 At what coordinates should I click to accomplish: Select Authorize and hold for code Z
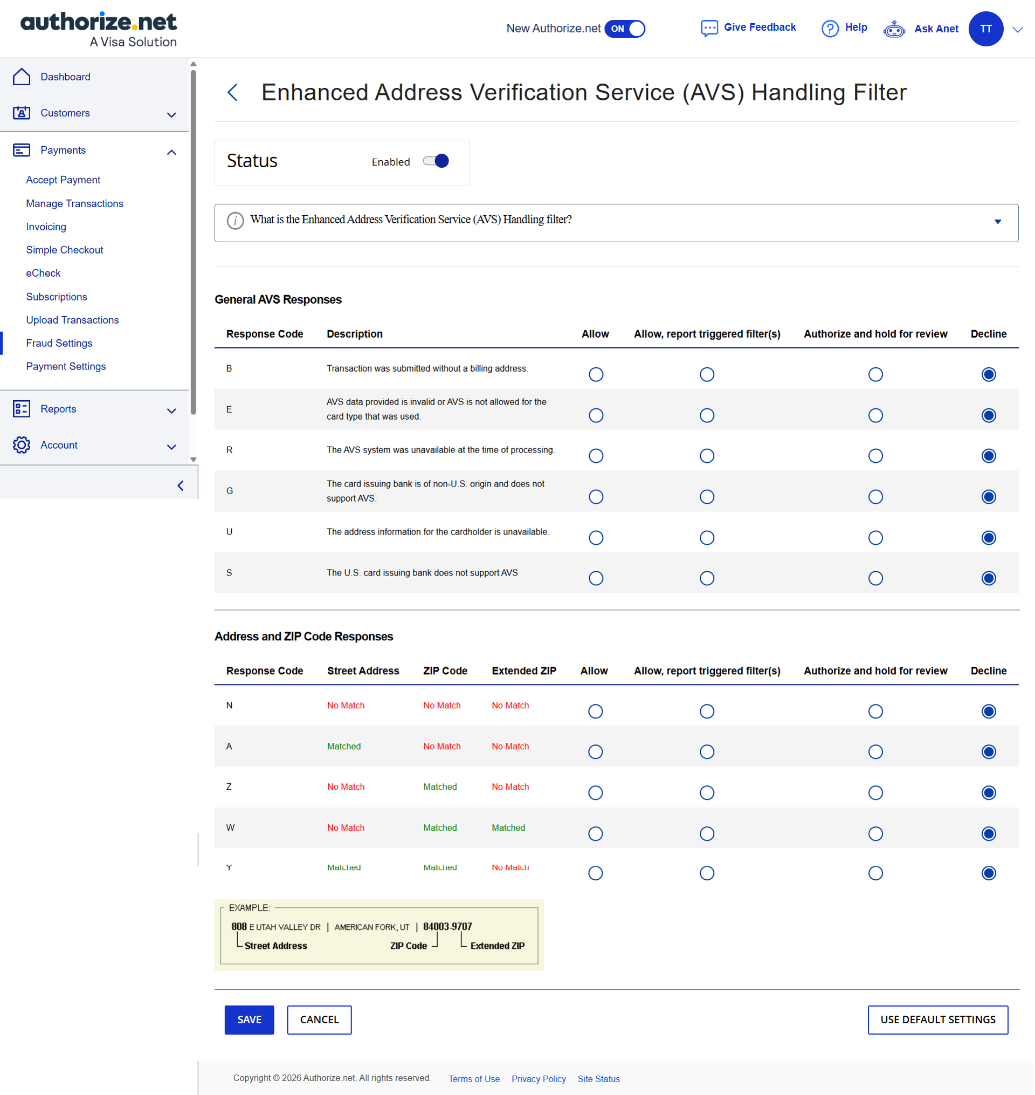coord(875,793)
